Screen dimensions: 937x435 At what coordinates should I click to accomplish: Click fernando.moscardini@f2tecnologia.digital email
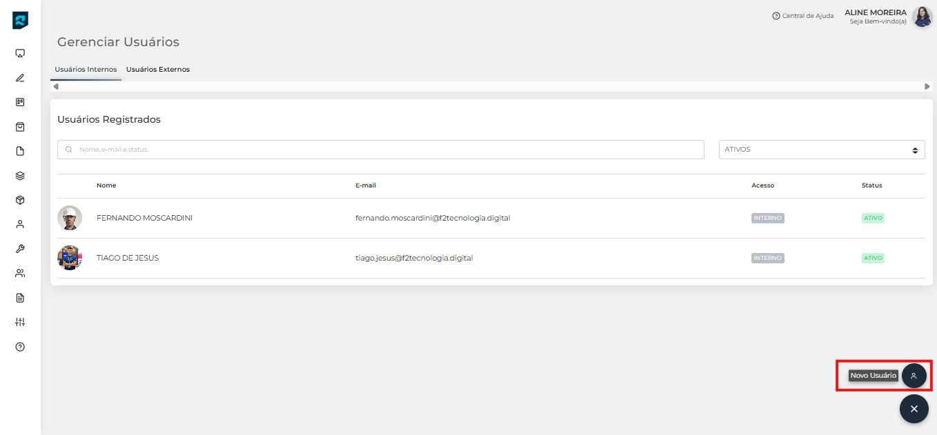433,218
